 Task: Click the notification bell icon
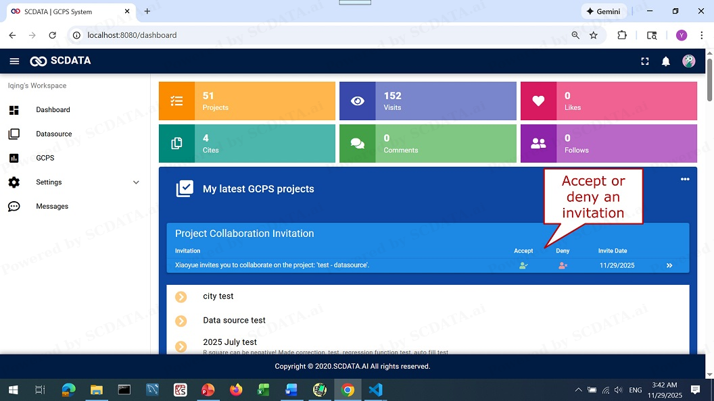pyautogui.click(x=666, y=61)
